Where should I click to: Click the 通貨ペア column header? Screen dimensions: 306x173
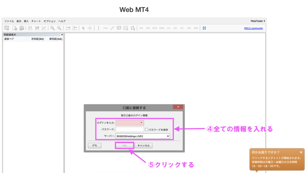point(15,39)
